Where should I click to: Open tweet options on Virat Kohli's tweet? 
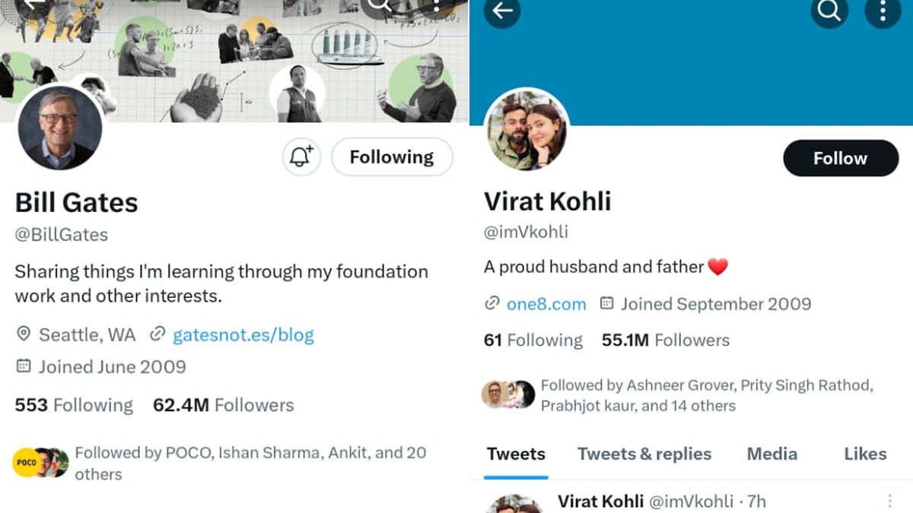coord(889,501)
